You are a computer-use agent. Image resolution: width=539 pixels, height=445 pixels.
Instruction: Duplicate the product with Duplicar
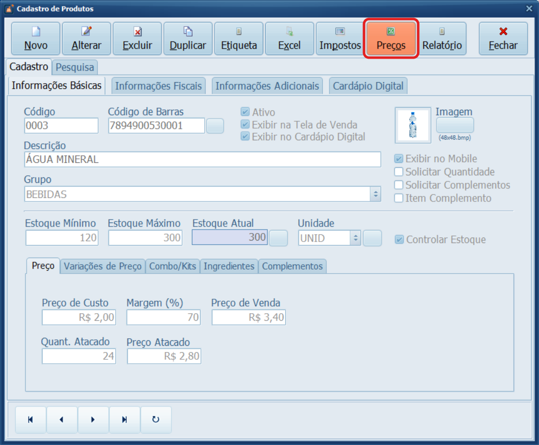tap(188, 39)
